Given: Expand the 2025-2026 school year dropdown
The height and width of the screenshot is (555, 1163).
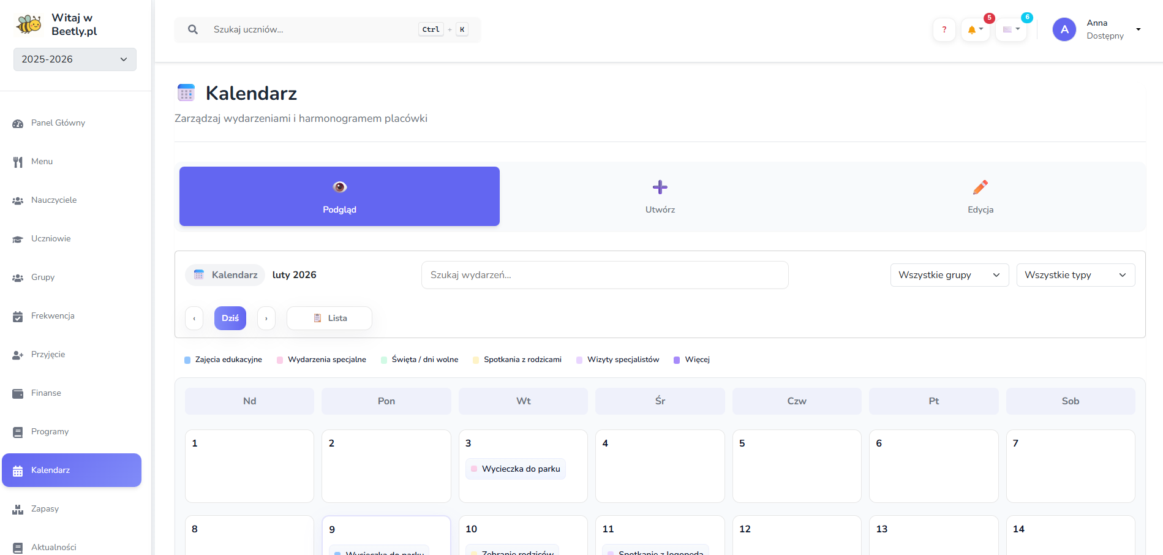Looking at the screenshot, I should click(75, 59).
